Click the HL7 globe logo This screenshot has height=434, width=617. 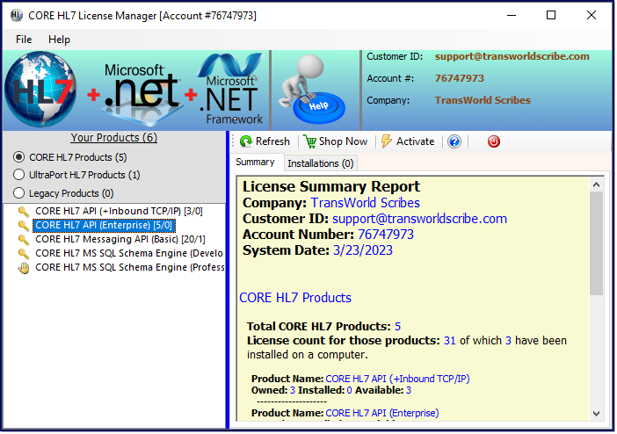pyautogui.click(x=40, y=90)
